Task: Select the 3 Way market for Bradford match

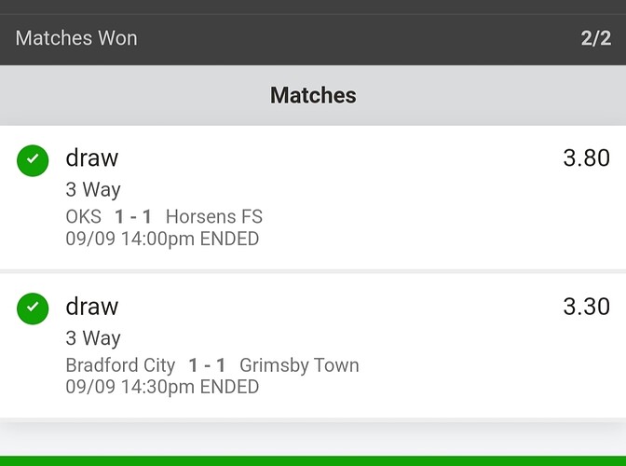Action: [x=93, y=337]
